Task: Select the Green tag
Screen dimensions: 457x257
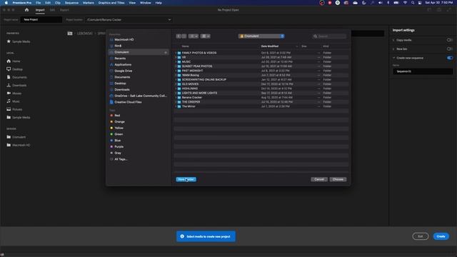Action: [x=116, y=134]
